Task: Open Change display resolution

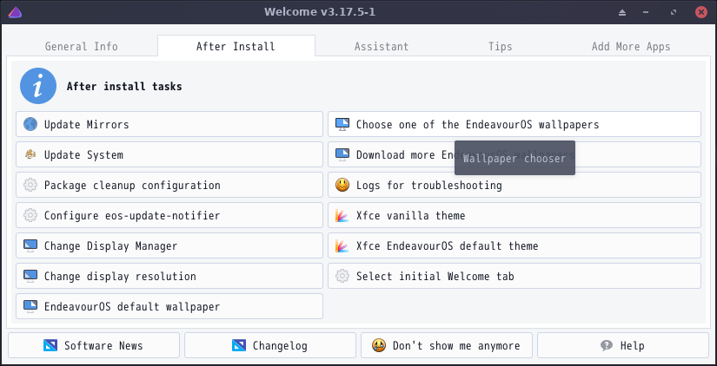Action: tap(169, 276)
